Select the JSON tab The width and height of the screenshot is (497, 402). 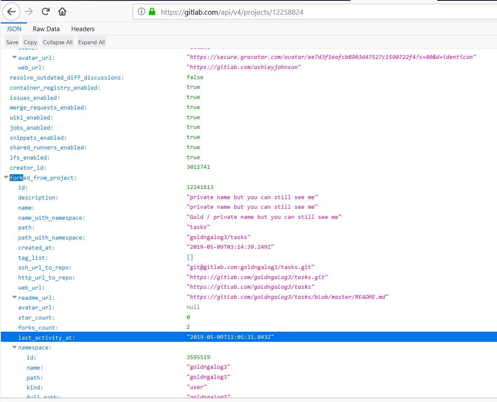pos(14,29)
